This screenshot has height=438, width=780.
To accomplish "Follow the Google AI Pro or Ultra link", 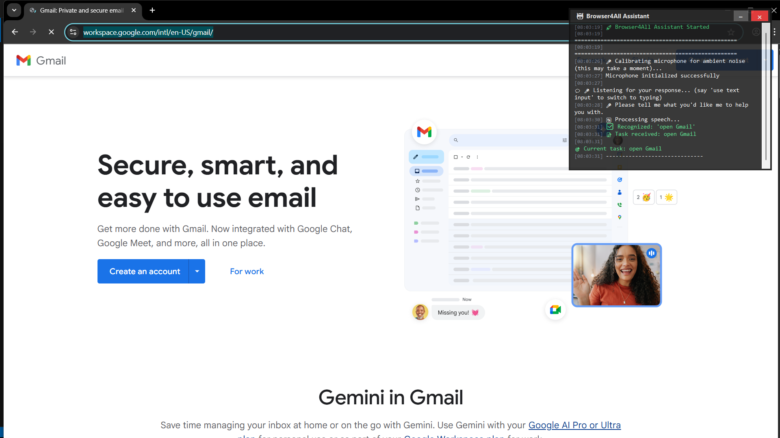I will point(574,425).
